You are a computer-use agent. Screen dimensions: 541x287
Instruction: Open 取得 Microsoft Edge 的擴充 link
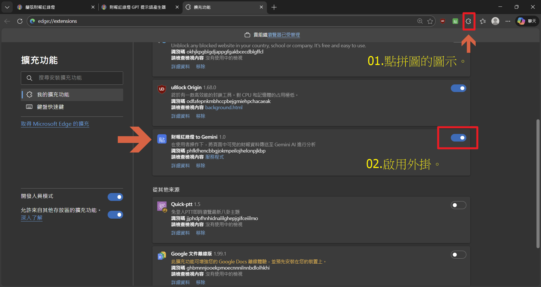(x=55, y=124)
